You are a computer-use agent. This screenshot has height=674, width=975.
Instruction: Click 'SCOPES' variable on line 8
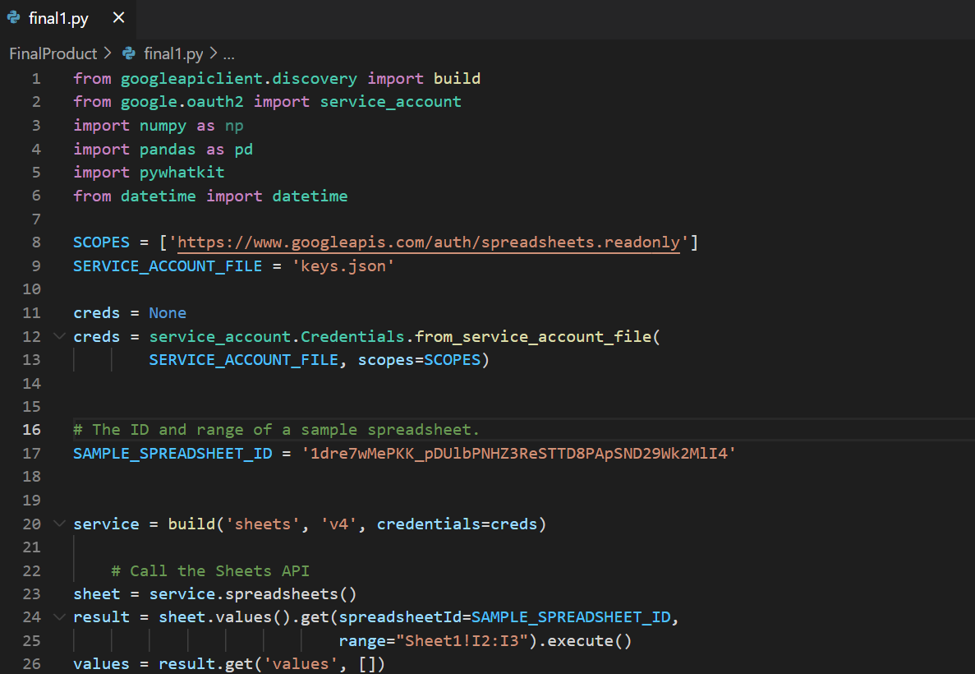click(x=101, y=242)
